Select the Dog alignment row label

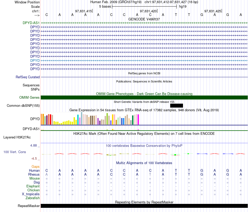pyautogui.click(x=37, y=182)
